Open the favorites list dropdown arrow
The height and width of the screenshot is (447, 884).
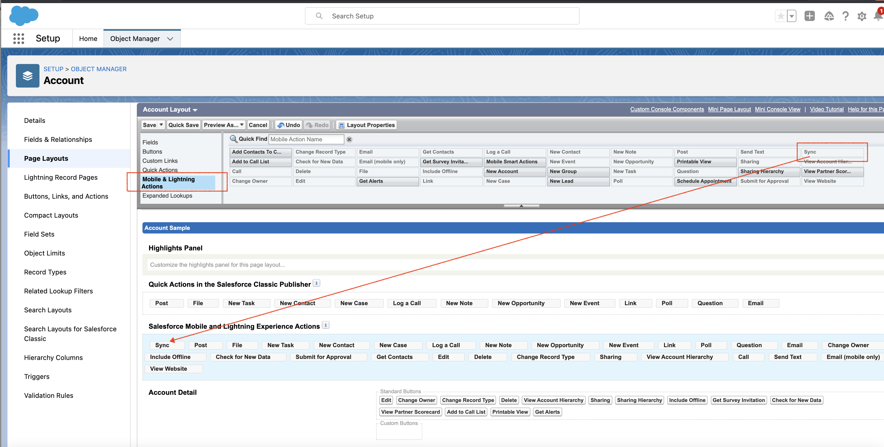(x=791, y=16)
